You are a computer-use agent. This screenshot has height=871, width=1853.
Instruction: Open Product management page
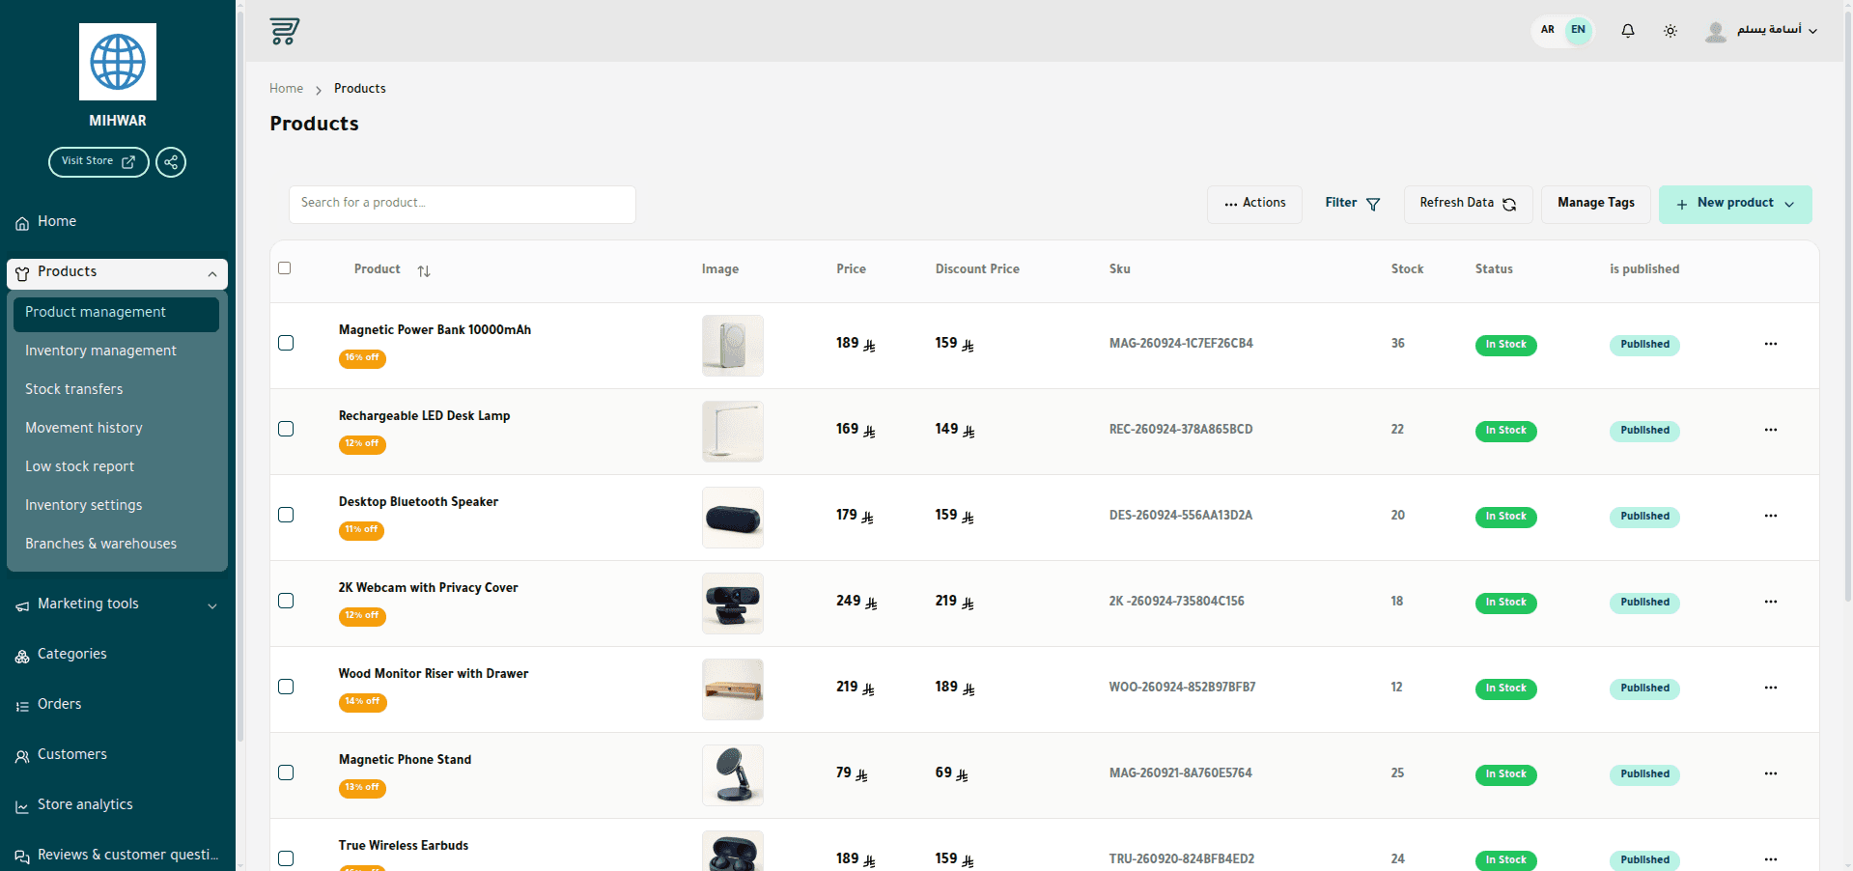click(x=116, y=314)
